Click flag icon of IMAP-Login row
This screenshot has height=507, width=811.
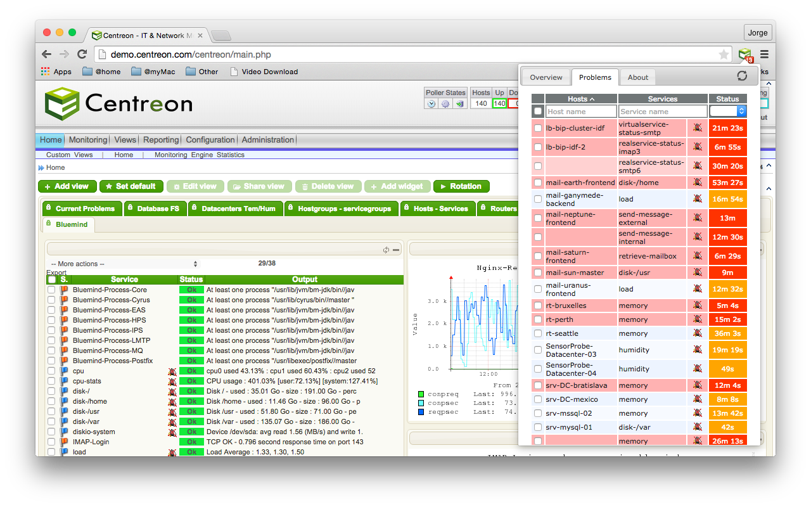coord(64,442)
